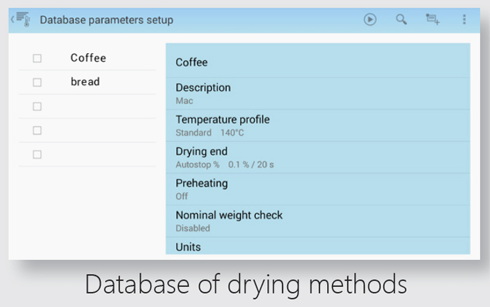Open the Description setting
The width and height of the screenshot is (490, 307).
[x=318, y=94]
